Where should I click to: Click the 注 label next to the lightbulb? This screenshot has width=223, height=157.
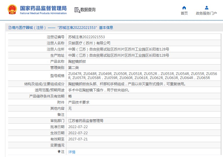click(x=63, y=152)
